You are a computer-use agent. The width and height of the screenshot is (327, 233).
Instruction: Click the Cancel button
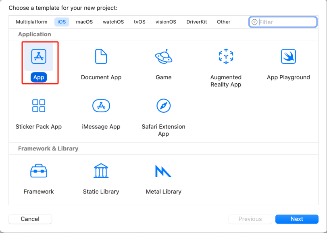30,219
